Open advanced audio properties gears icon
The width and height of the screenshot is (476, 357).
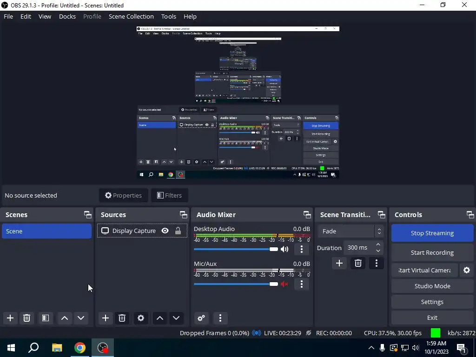pos(201,318)
